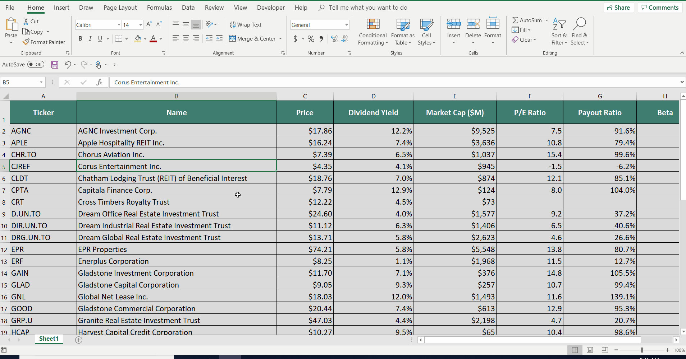Open the Name Box dropdown arrow
Screen dimensions: 686x359
pyautogui.click(x=41, y=82)
